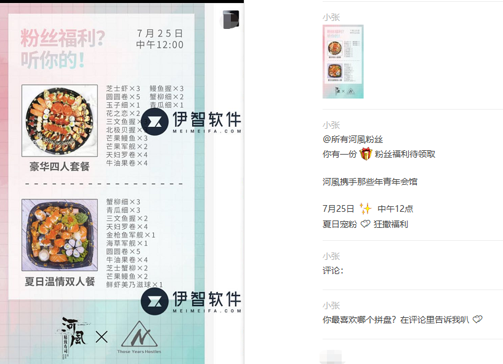Viewport: 503px width, 364px height.
Task: Open 小张's name above @所有河風粉丝 post
Action: pyautogui.click(x=331, y=125)
